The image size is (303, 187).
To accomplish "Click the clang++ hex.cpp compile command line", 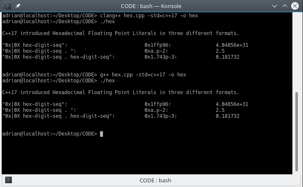I will click(100, 16).
